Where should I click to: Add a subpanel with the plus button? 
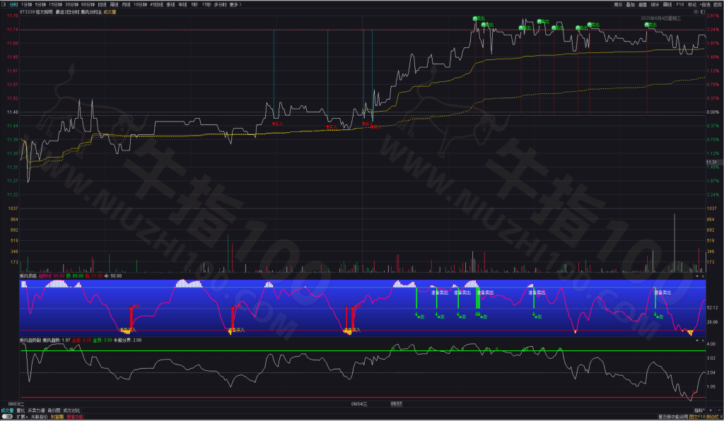[711, 410]
